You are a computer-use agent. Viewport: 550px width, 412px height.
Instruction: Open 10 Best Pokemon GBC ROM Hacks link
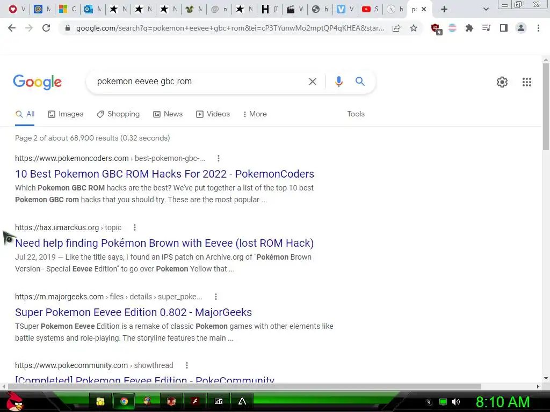(x=164, y=174)
